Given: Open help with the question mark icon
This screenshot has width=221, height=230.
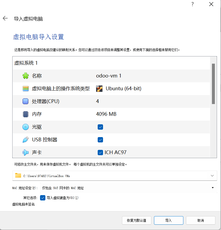Looking at the screenshot, I should pyautogui.click(x=192, y=4).
